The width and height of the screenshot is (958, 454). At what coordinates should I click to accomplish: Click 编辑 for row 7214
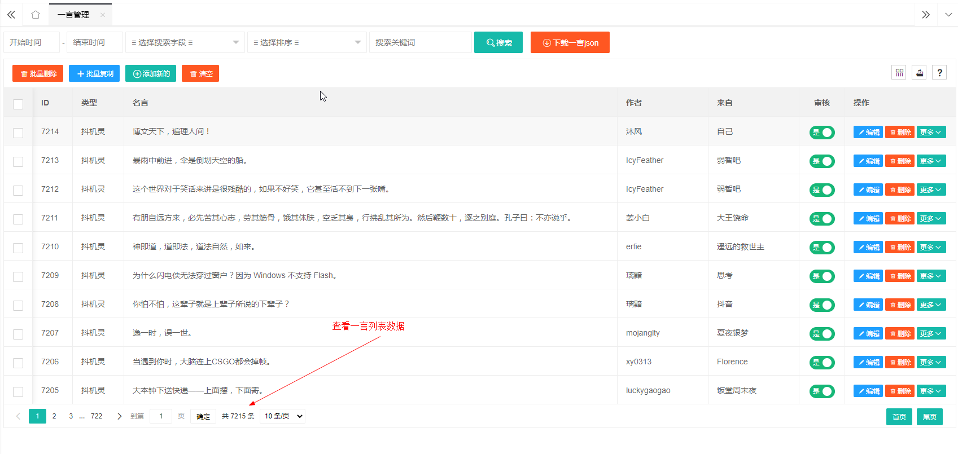coord(868,132)
